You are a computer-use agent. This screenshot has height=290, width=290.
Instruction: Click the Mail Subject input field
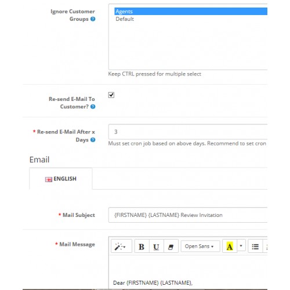point(188,215)
